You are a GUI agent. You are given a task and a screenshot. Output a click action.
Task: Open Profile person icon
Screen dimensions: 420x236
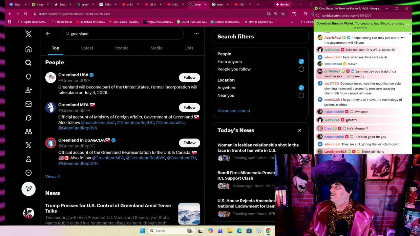tap(29, 159)
